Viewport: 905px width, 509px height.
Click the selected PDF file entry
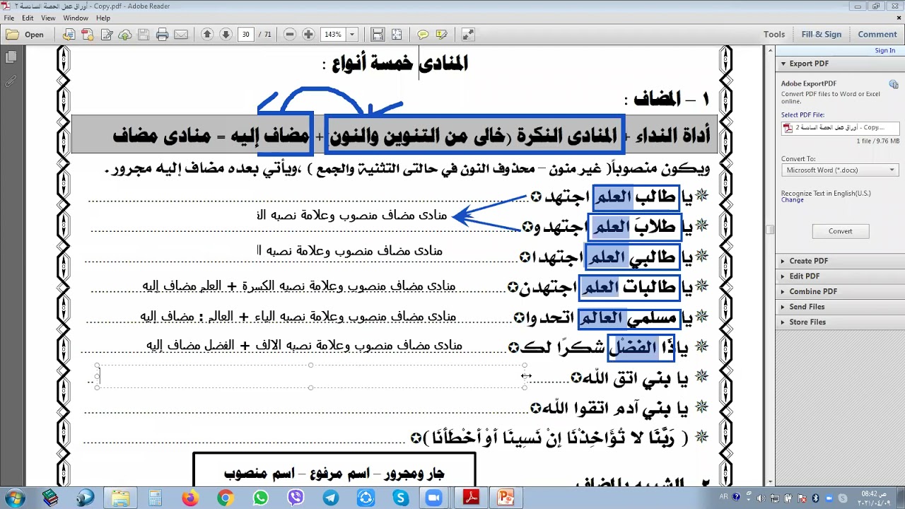(840, 128)
